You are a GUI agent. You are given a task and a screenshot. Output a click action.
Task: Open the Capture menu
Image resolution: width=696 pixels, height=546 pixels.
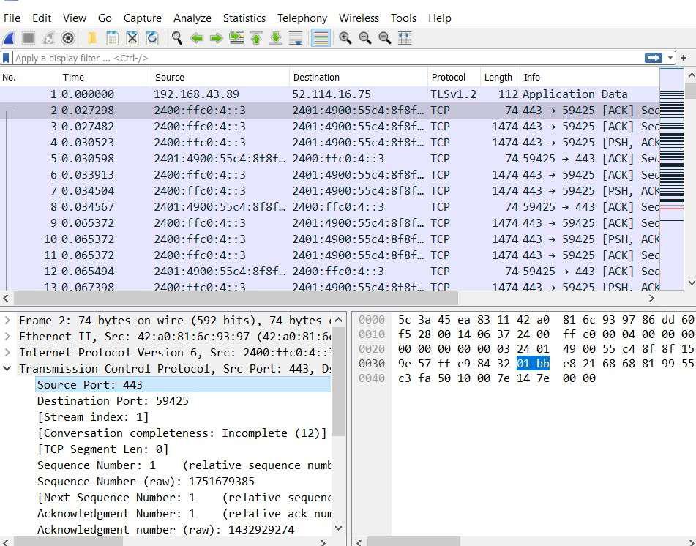pos(143,18)
